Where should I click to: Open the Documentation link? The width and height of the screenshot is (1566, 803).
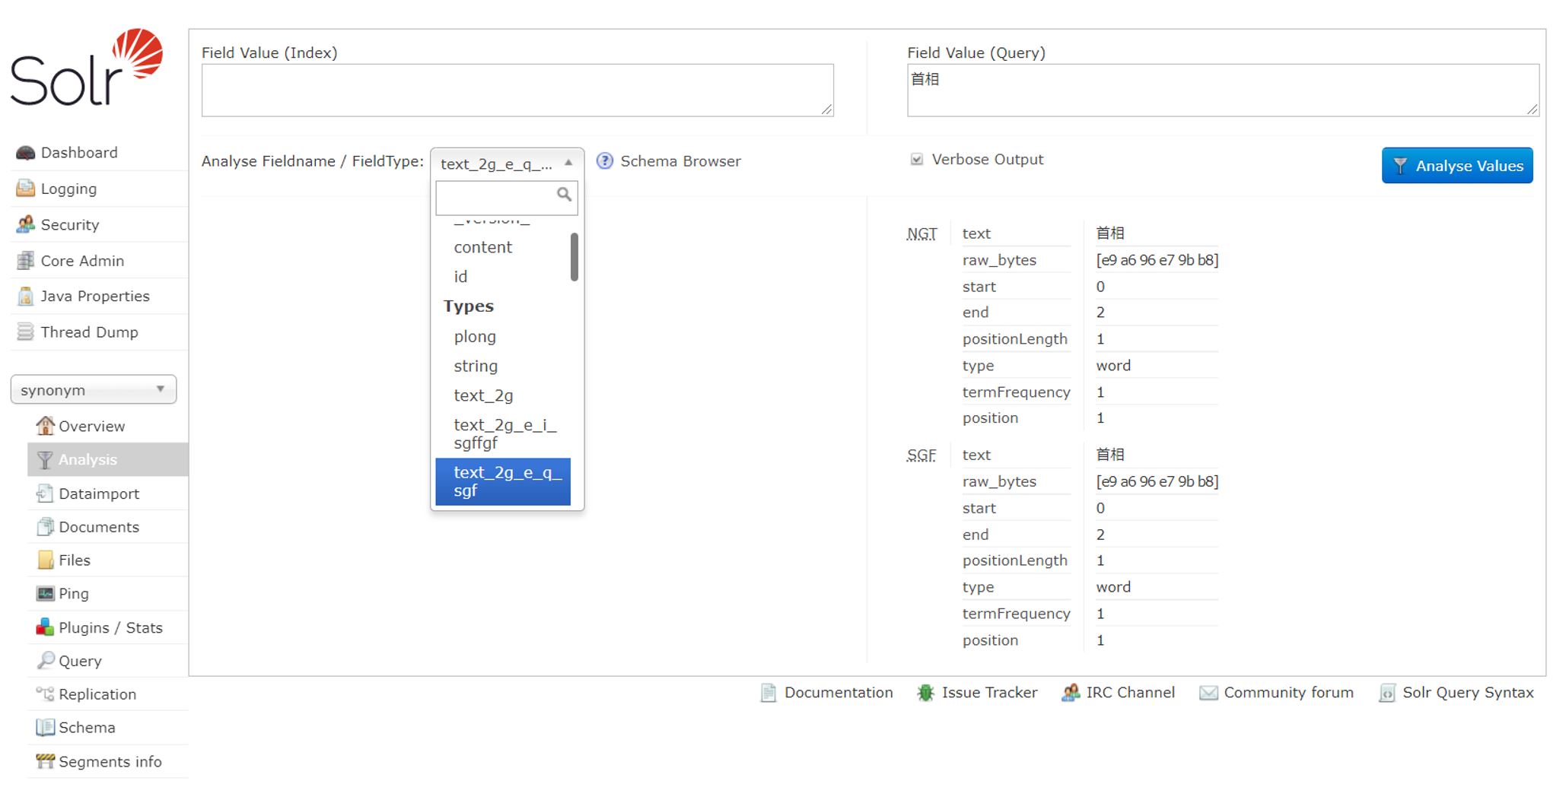tap(839, 693)
